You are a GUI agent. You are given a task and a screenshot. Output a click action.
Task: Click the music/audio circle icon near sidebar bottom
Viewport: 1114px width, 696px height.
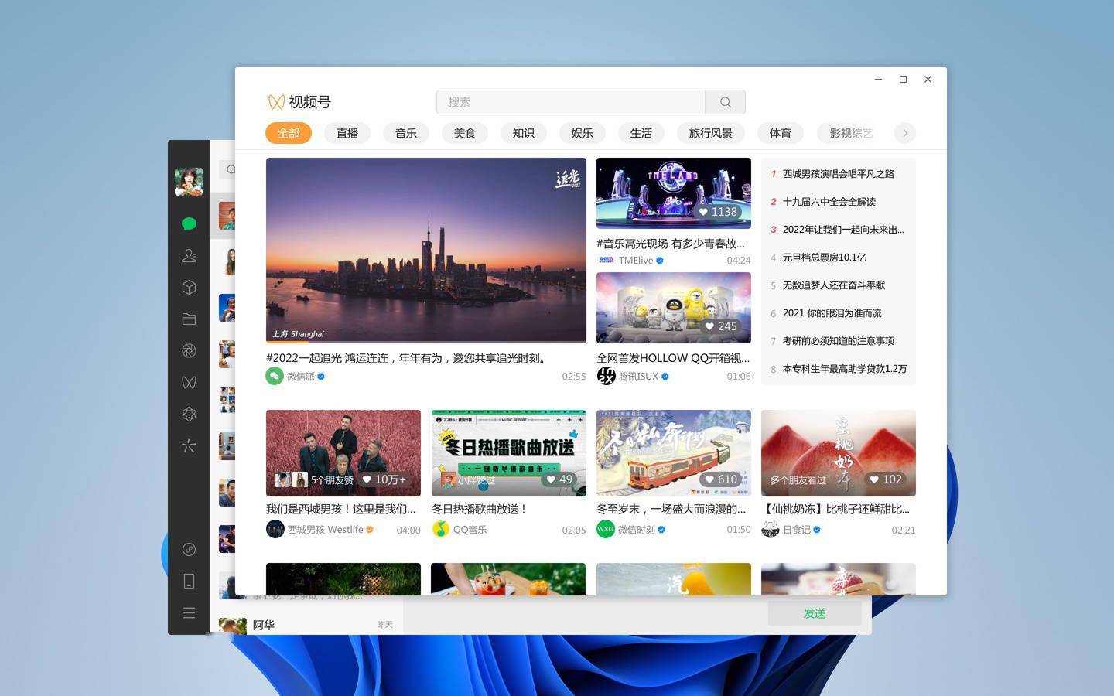(189, 550)
